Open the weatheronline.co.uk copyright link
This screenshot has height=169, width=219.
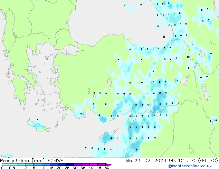click(190, 166)
